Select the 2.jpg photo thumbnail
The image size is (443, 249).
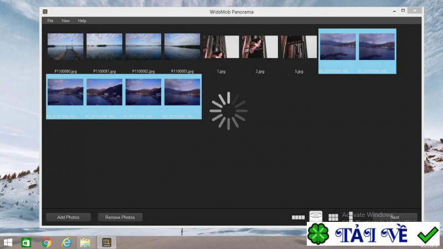click(260, 47)
